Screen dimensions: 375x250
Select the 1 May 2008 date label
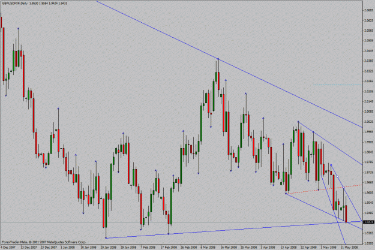tap(329, 247)
